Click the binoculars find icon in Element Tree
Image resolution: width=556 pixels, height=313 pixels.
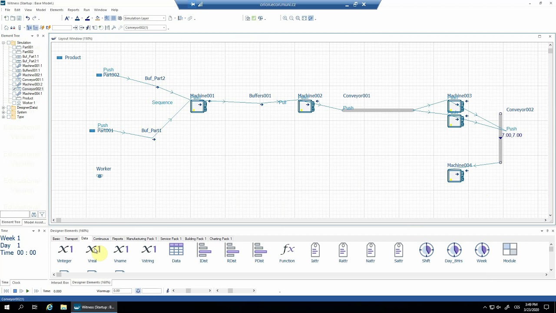tap(33, 214)
